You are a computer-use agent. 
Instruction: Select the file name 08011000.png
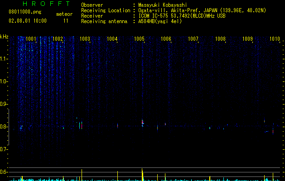pos(25,12)
